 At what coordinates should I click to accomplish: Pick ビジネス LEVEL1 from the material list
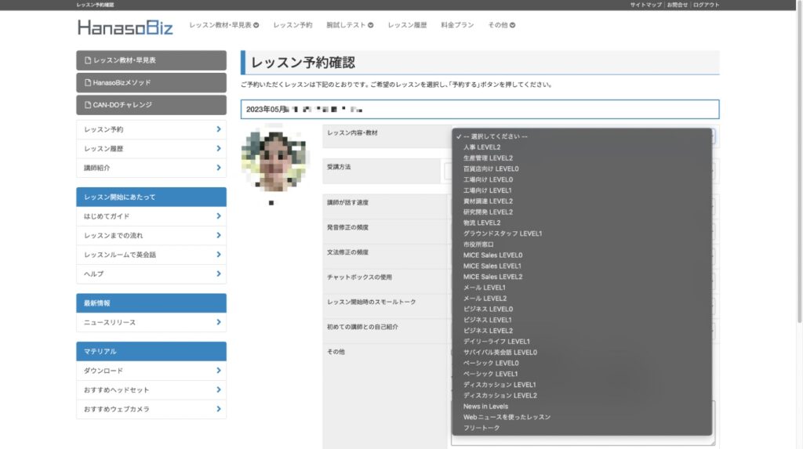(487, 320)
